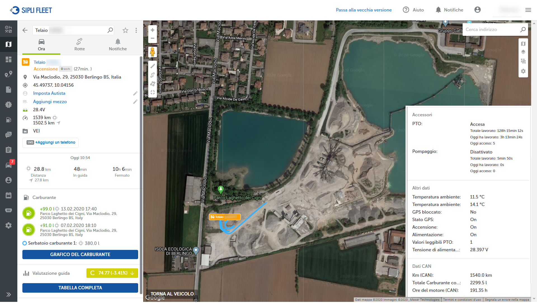Select Serbatoio carburante 1 radio button
Screen dimensions: 537x303
25,243
